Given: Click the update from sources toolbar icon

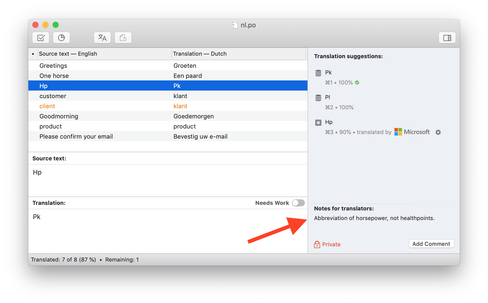Looking at the screenshot, I should coord(123,38).
